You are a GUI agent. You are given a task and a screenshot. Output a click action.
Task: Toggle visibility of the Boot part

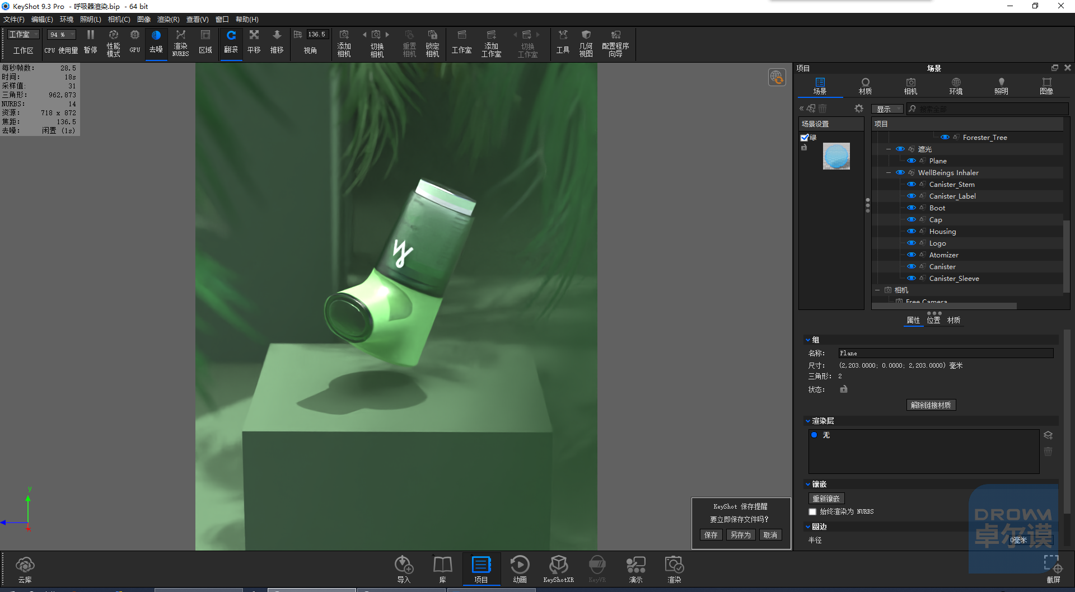(x=912, y=208)
